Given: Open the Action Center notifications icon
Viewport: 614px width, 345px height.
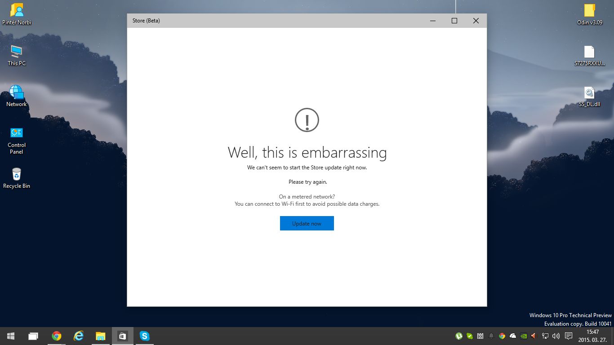Looking at the screenshot, I should tap(569, 336).
